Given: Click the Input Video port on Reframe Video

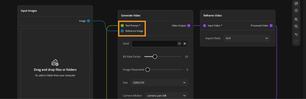Looking at the screenshot, I should click(x=205, y=26).
